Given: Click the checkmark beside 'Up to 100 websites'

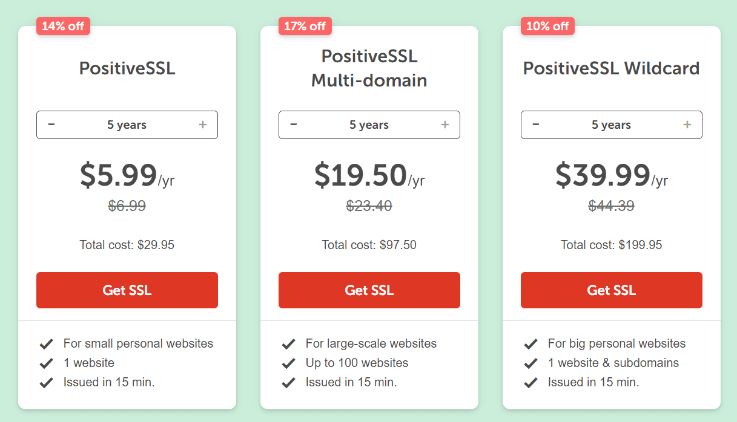Looking at the screenshot, I should [x=289, y=363].
